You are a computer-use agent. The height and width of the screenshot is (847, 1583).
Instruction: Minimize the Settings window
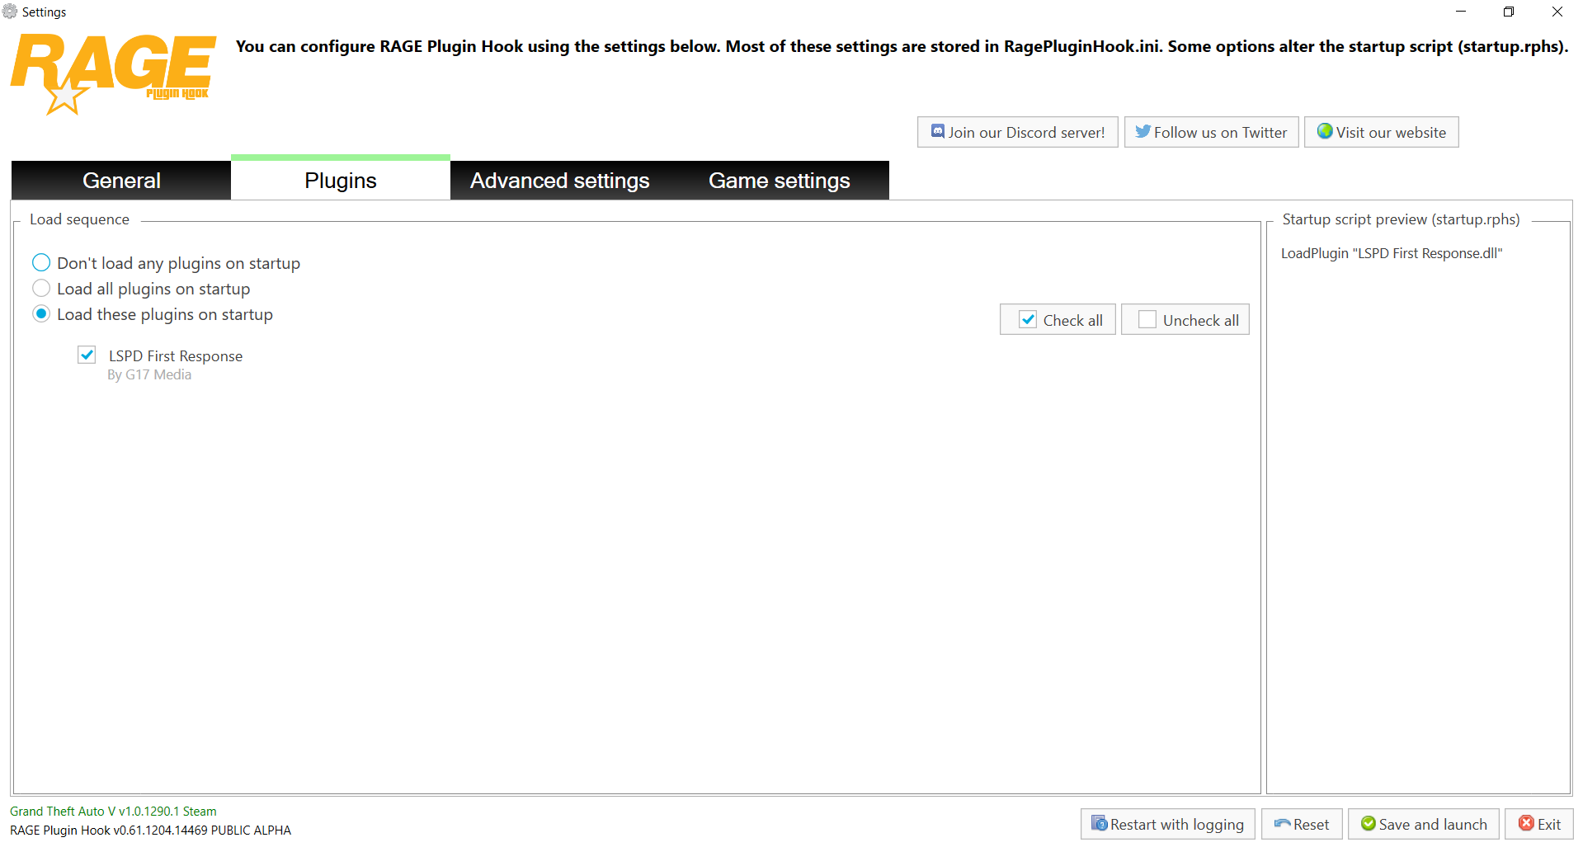(x=1461, y=12)
